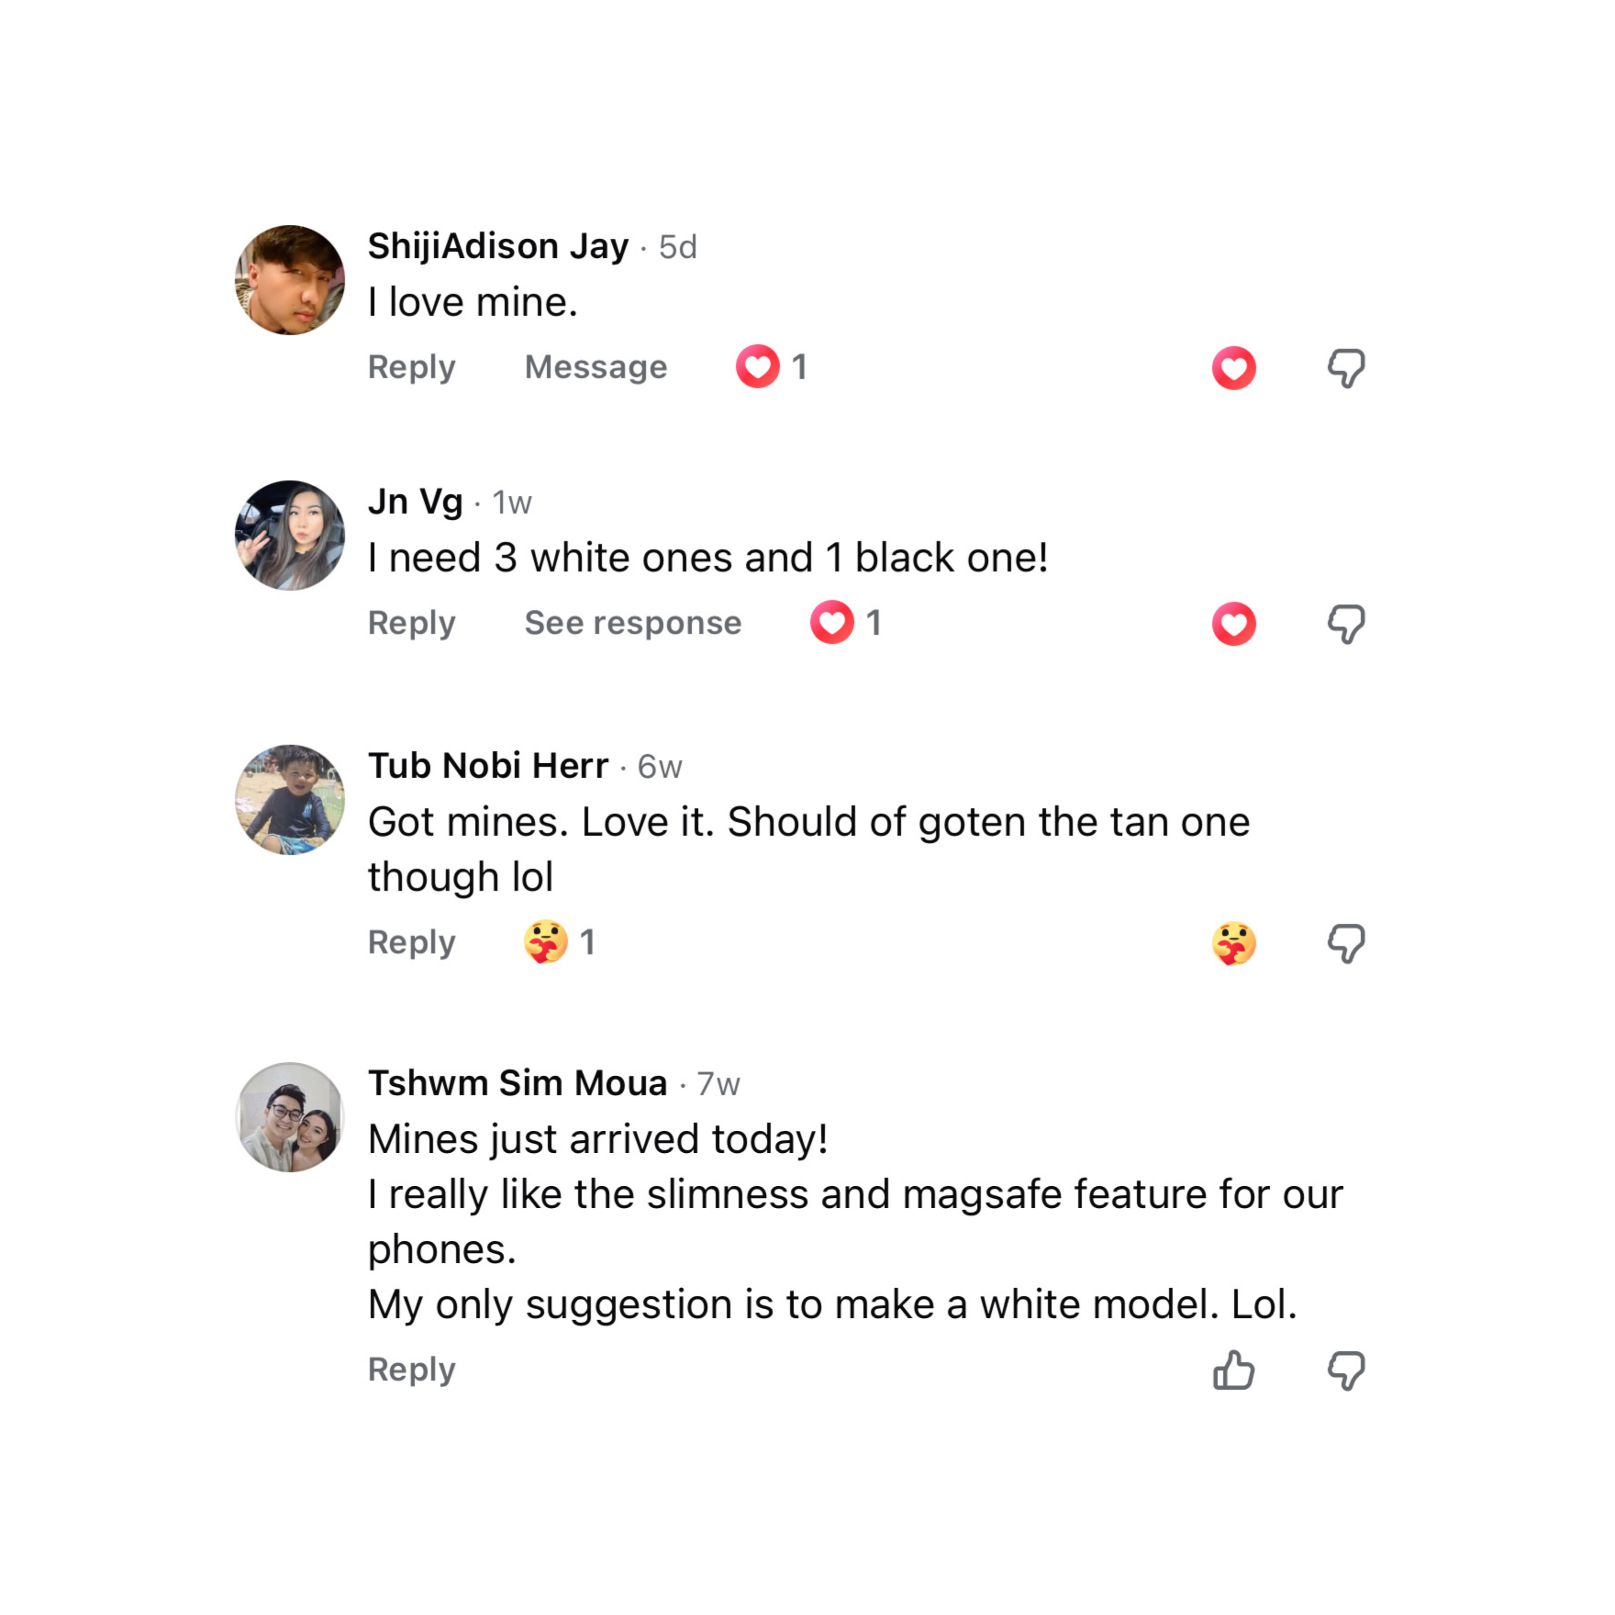This screenshot has width=1615, height=1615.
Task: Message ShijiAdison Jay
Action: tap(596, 367)
